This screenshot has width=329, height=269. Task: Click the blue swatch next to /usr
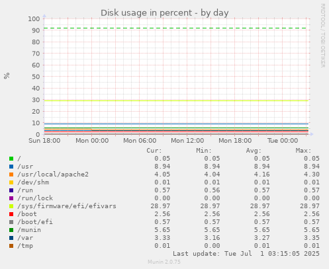11,167
